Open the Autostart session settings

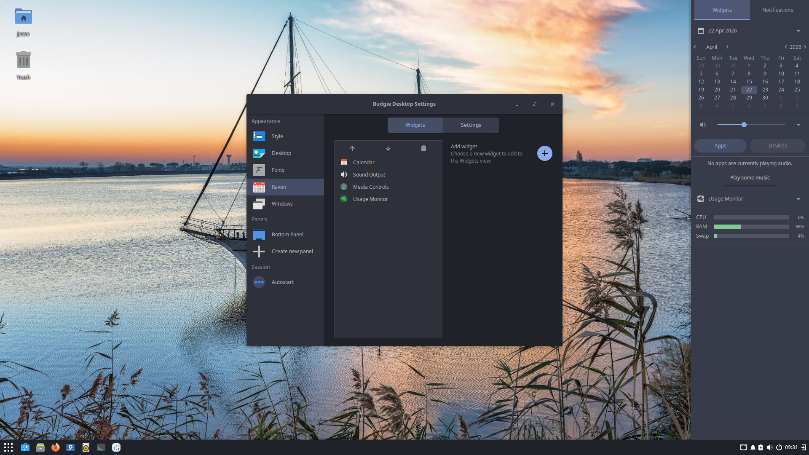(285, 282)
